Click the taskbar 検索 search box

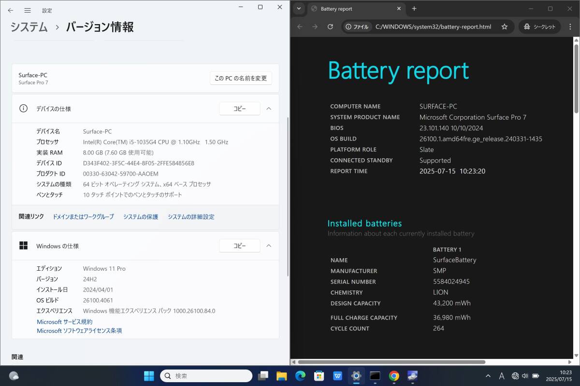(x=206, y=376)
